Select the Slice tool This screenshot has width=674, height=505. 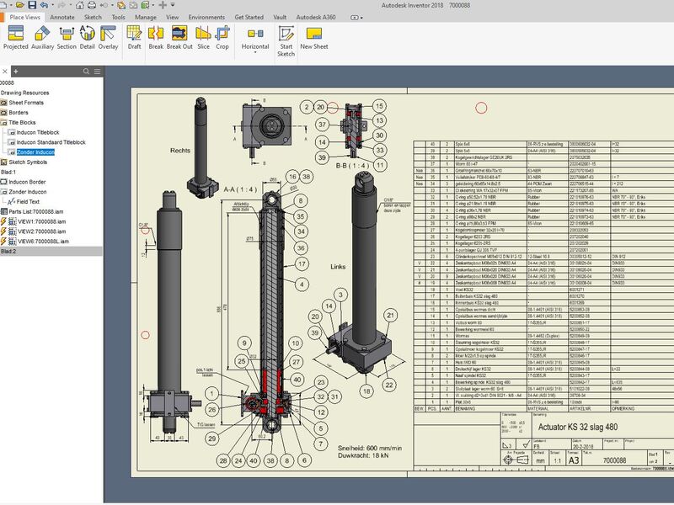[x=203, y=38]
